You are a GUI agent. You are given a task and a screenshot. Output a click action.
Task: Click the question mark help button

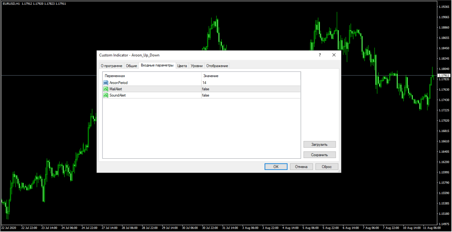click(x=320, y=55)
